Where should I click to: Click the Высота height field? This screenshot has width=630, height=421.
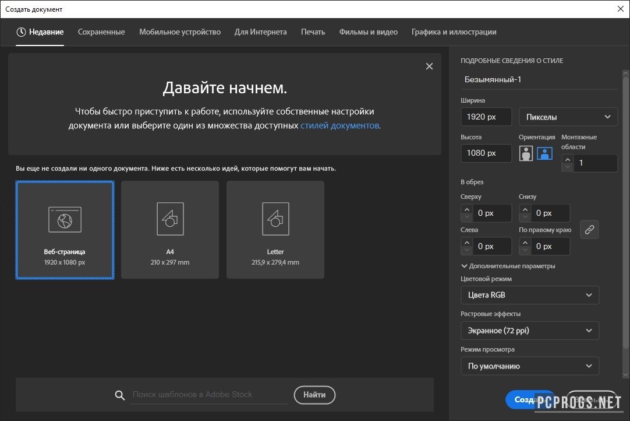coord(486,153)
